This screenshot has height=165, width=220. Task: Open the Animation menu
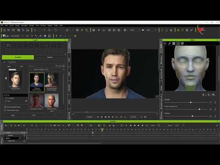point(24,26)
